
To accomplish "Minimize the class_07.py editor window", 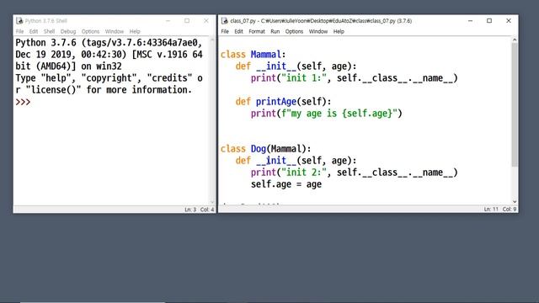I will pyautogui.click(x=470, y=21).
